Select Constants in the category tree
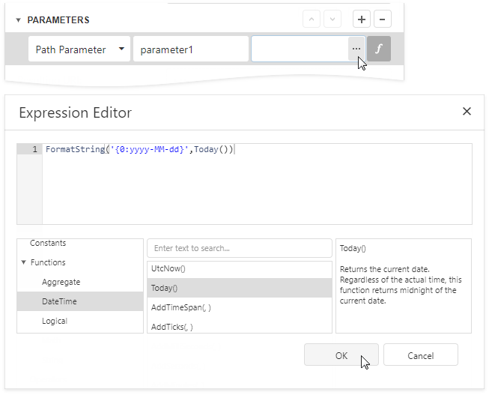This screenshot has width=489, height=395. pyautogui.click(x=48, y=244)
